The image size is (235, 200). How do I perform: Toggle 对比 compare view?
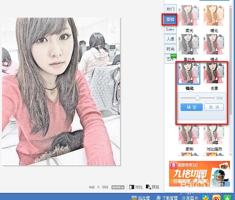tap(136, 187)
